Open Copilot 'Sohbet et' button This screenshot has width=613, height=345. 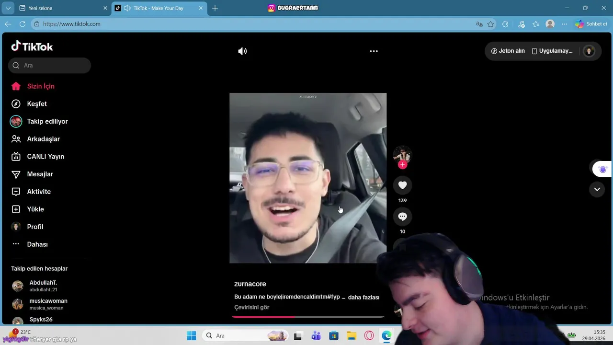pos(591,24)
